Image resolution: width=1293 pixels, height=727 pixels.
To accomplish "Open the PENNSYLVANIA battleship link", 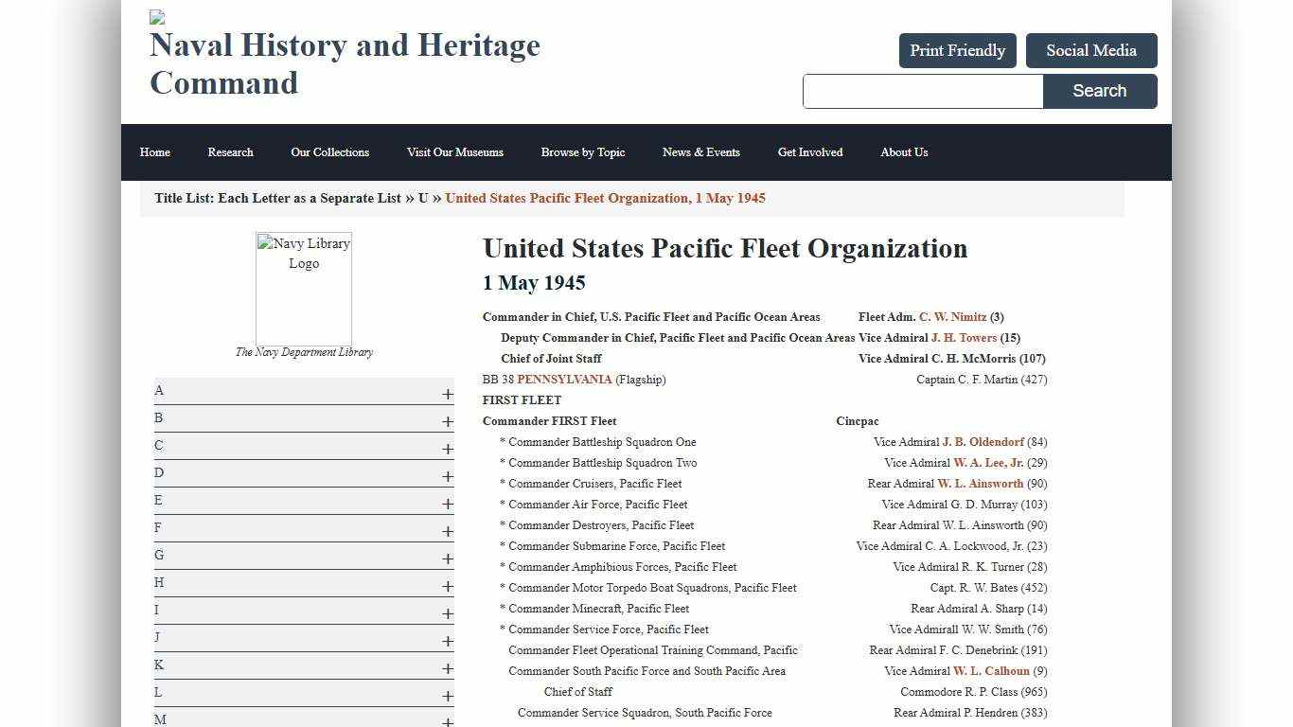I will click(565, 379).
